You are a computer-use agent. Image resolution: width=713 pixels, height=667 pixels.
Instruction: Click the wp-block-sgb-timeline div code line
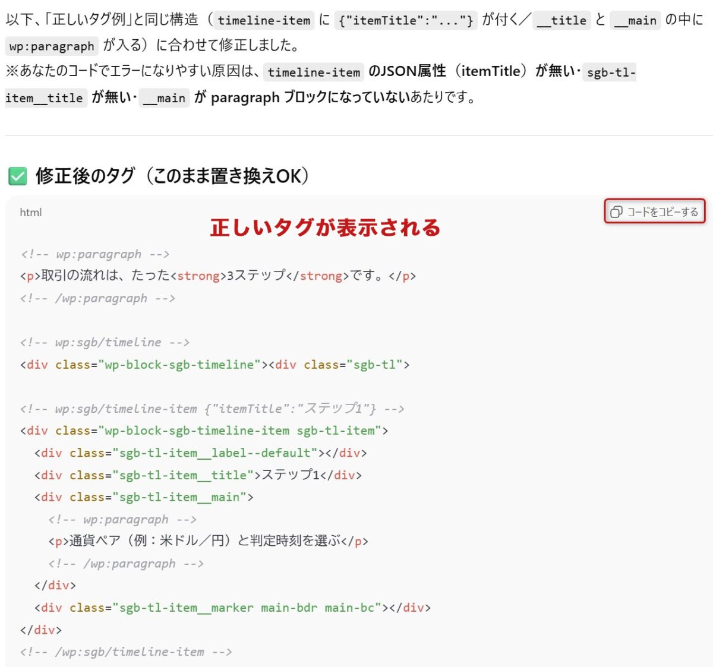click(x=214, y=365)
